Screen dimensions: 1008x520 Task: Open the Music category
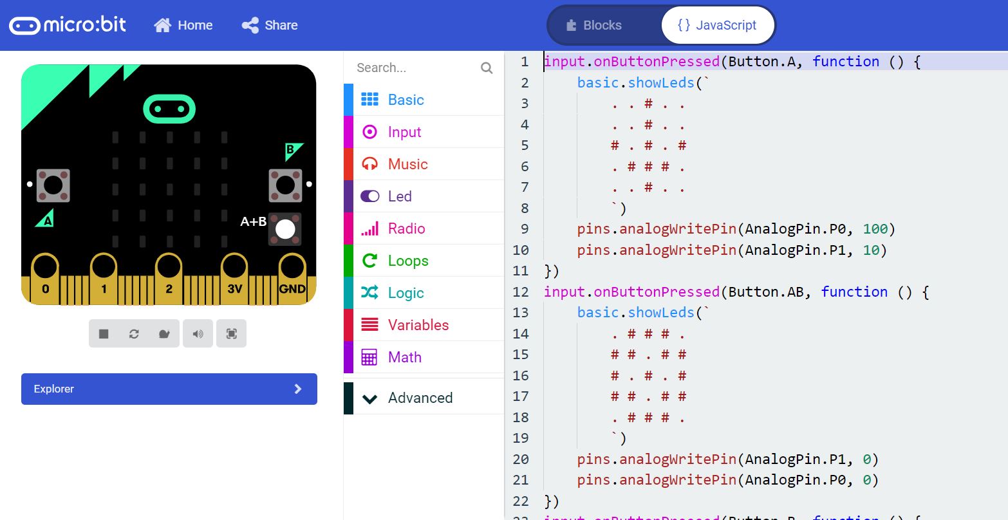click(x=406, y=164)
